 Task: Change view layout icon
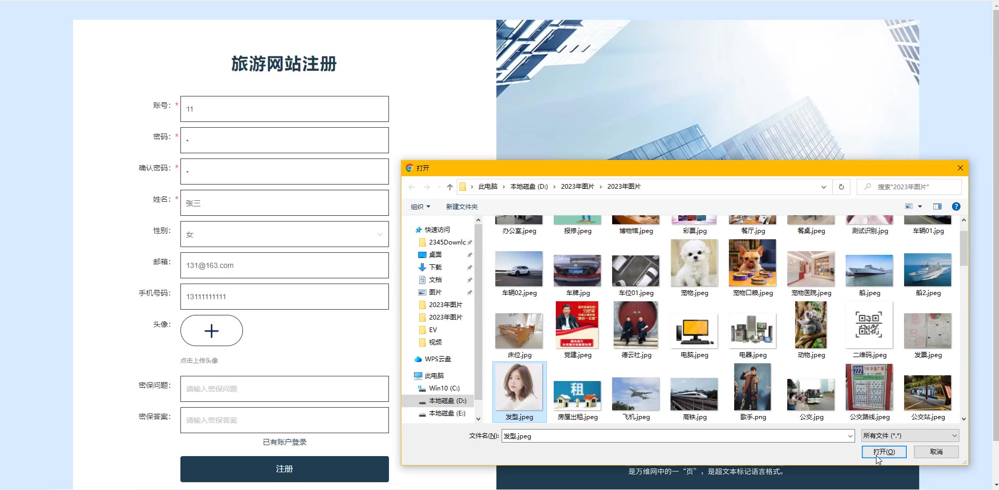[909, 206]
